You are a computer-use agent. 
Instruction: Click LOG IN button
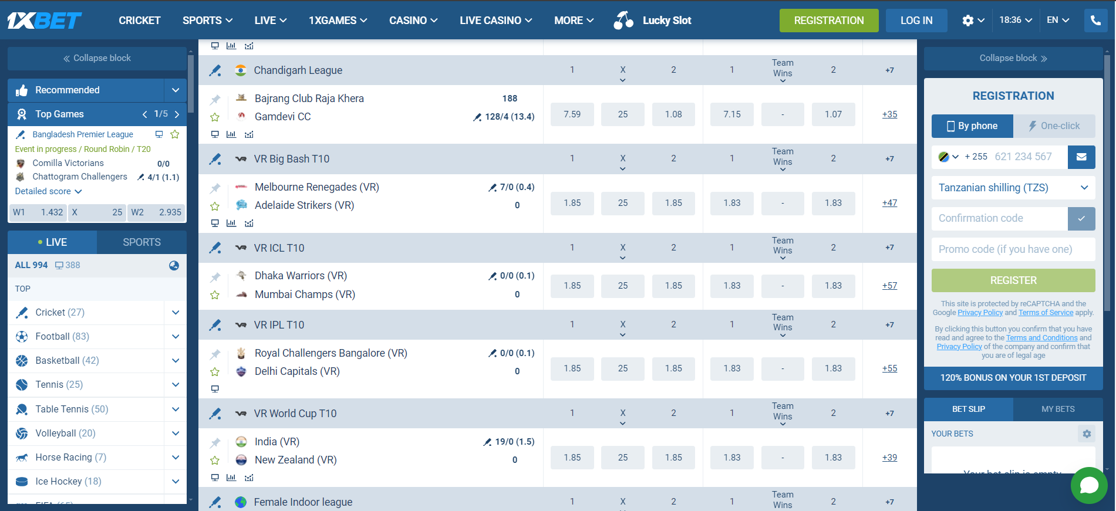click(x=916, y=21)
